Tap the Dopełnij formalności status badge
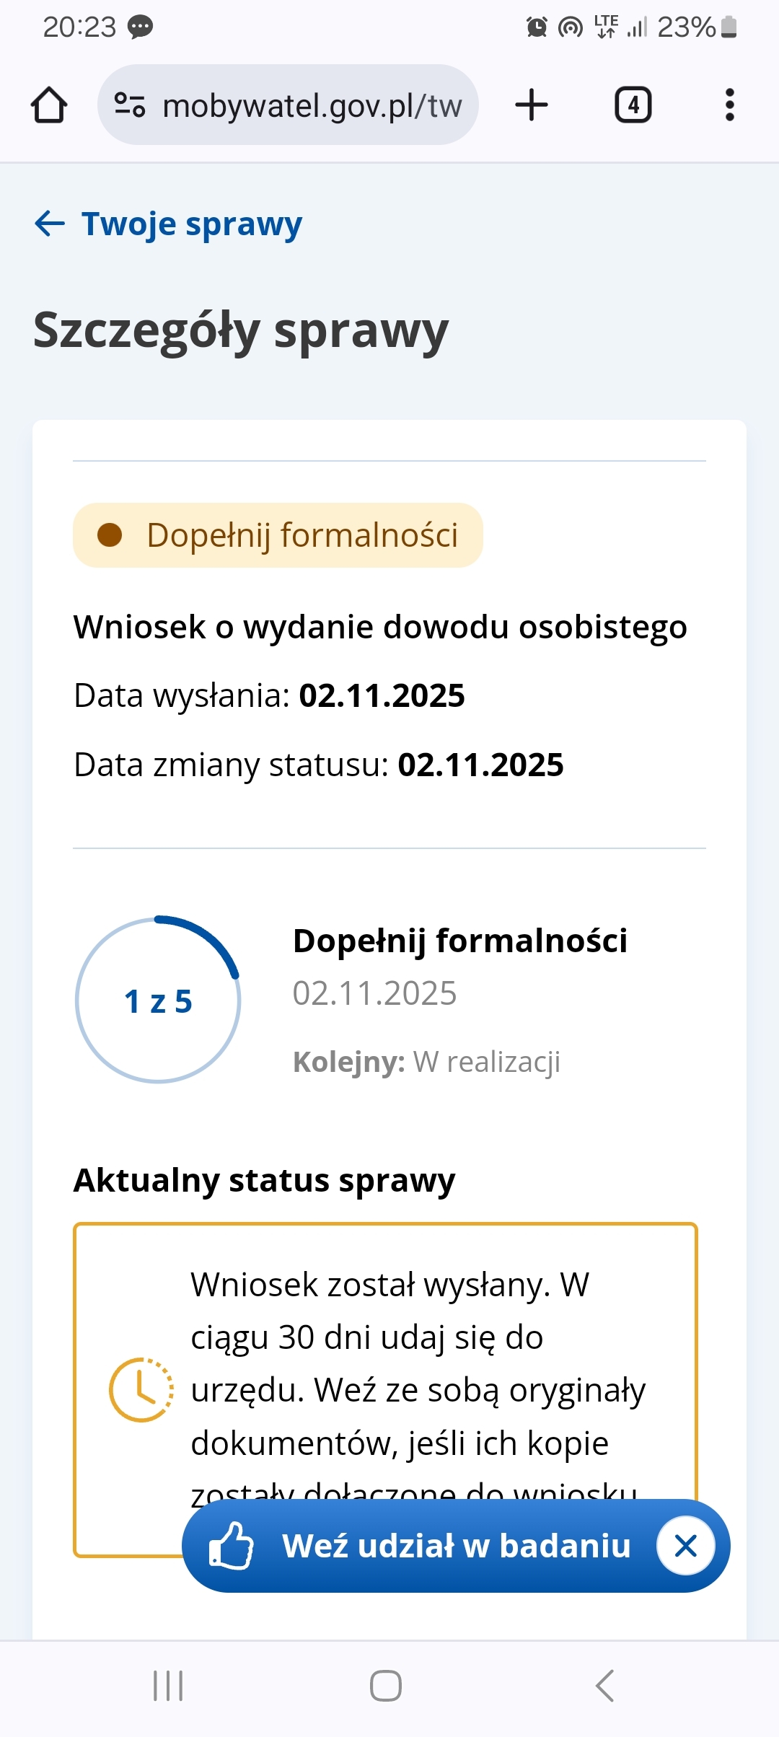The image size is (779, 1737). click(278, 535)
